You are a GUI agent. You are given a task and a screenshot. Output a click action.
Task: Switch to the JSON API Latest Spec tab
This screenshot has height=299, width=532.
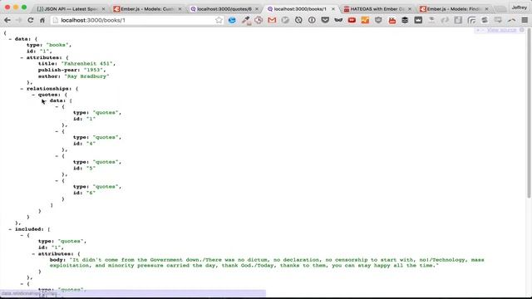(71, 9)
